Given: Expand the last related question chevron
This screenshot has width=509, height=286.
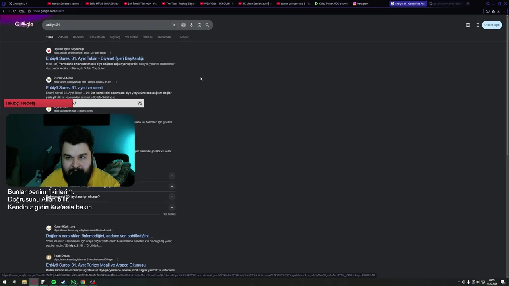Looking at the screenshot, I should pos(172,207).
